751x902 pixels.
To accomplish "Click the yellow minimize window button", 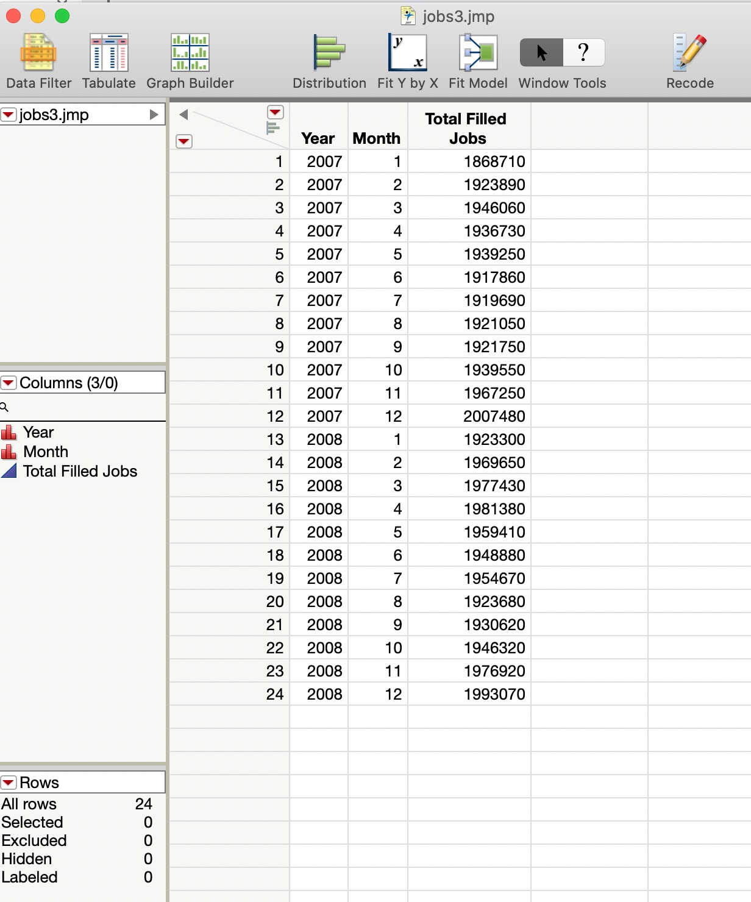I will [x=38, y=16].
